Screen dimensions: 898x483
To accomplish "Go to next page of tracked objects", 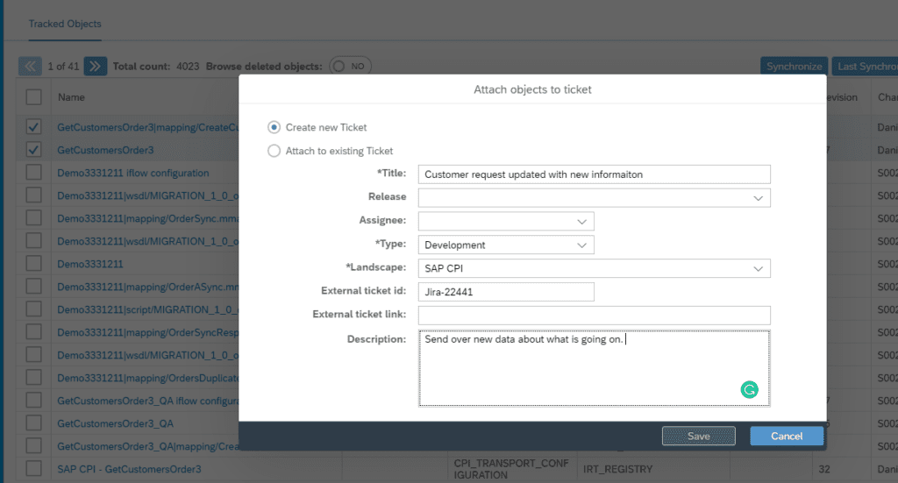I will coord(95,67).
